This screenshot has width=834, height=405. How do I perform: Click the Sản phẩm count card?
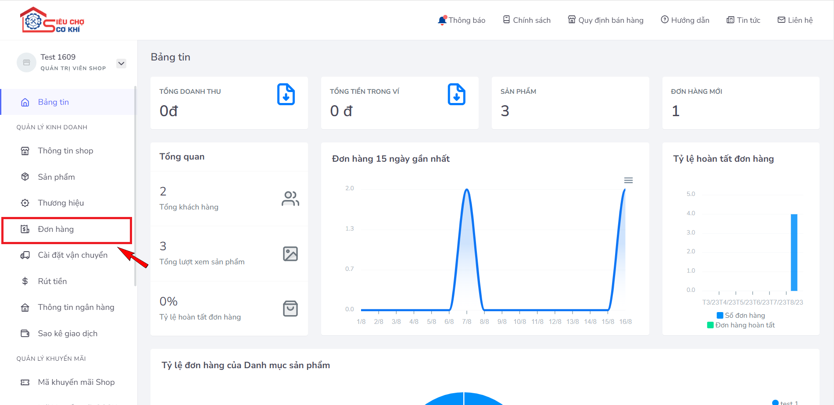click(x=570, y=103)
